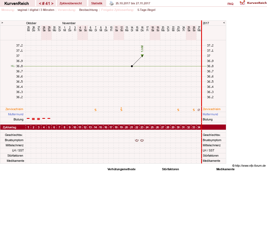Click the breast symptom icon on cycle day 23
Image resolution: width=267 pixels, height=245 pixels.
(142, 140)
